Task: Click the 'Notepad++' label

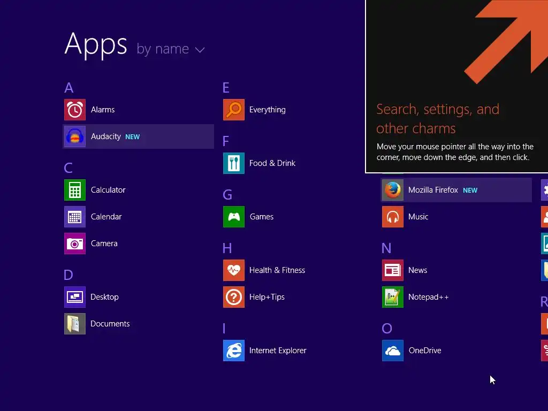Action: (x=429, y=297)
